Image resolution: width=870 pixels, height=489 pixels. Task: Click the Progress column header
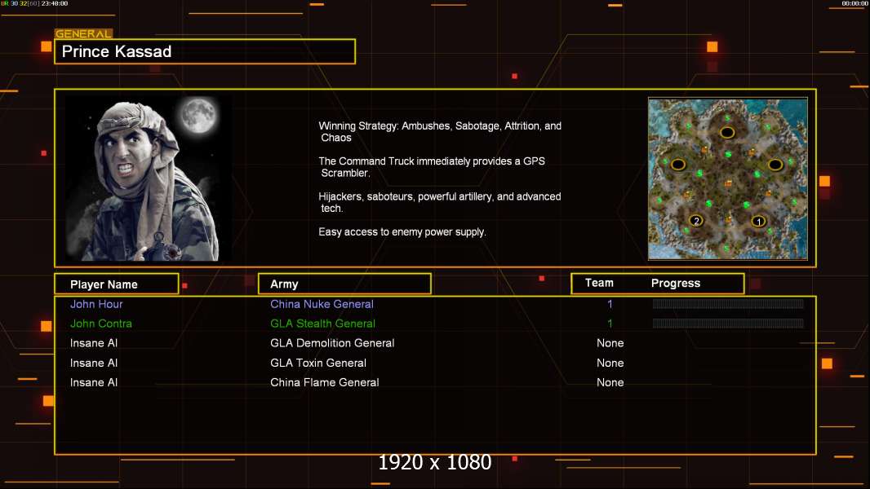point(676,284)
